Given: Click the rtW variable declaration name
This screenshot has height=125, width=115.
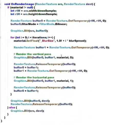Looking at the screenshot, I should tap(18, 11).
